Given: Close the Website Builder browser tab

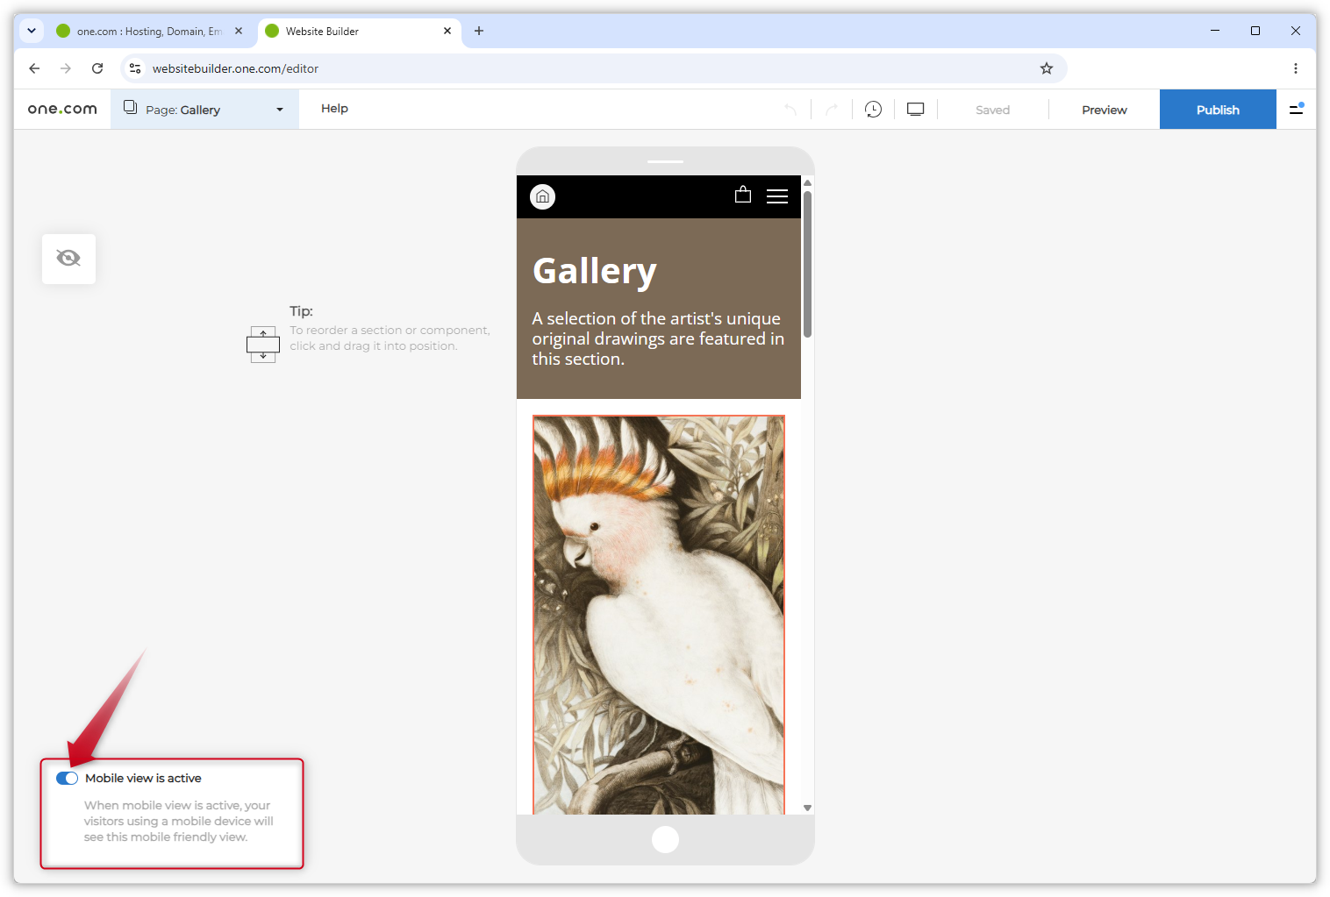Looking at the screenshot, I should (447, 31).
